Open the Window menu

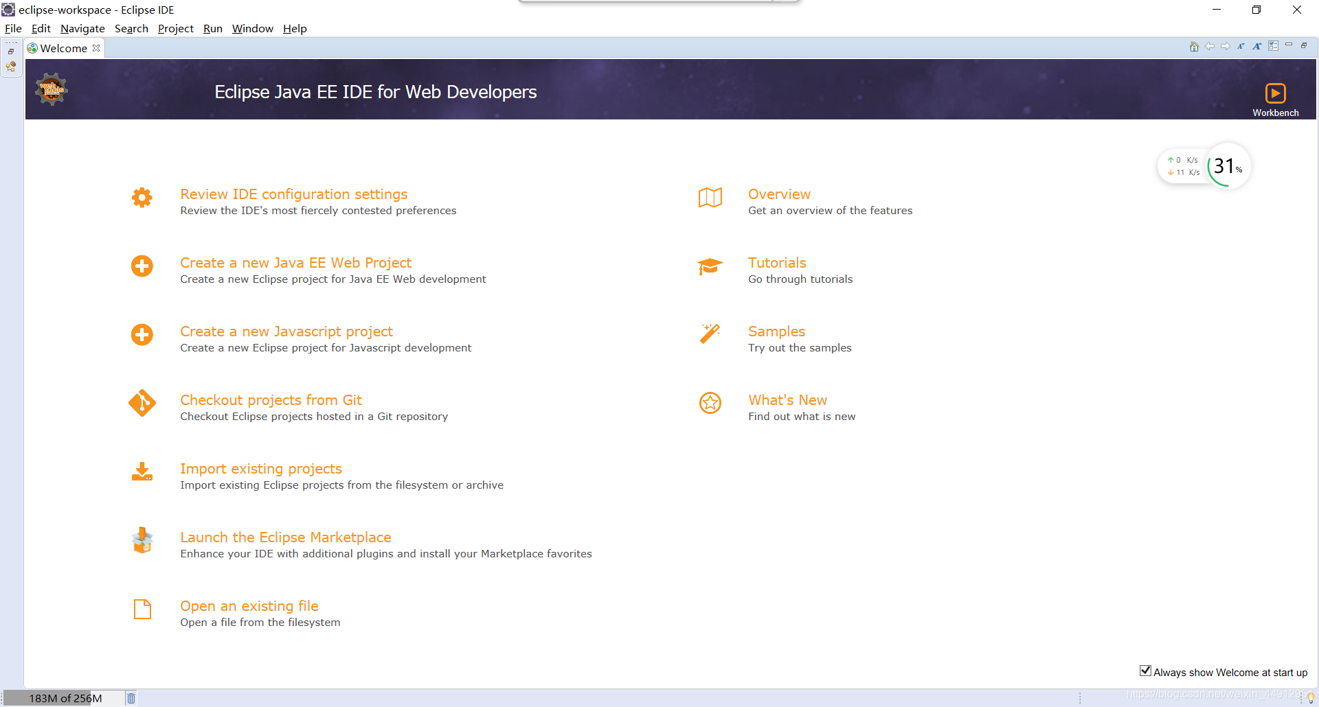click(253, 28)
